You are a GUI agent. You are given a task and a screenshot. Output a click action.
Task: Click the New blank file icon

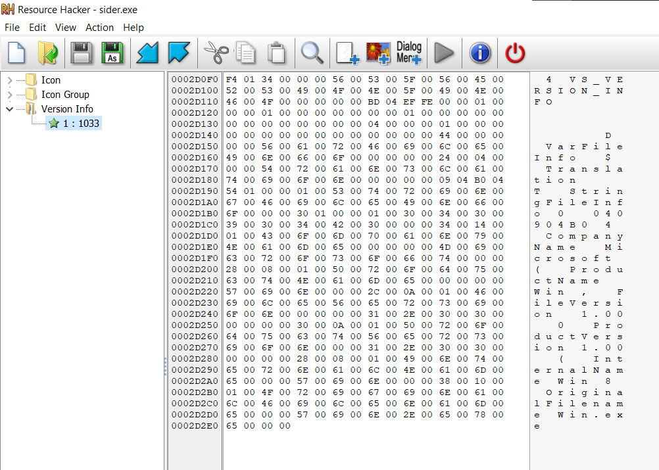(x=16, y=53)
